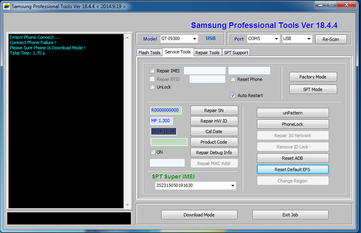Click the green product code field
Viewport: 361px width, 233px height.
click(169, 142)
